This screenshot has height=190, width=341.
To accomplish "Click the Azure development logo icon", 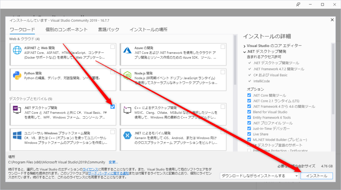I will [x=128, y=50].
